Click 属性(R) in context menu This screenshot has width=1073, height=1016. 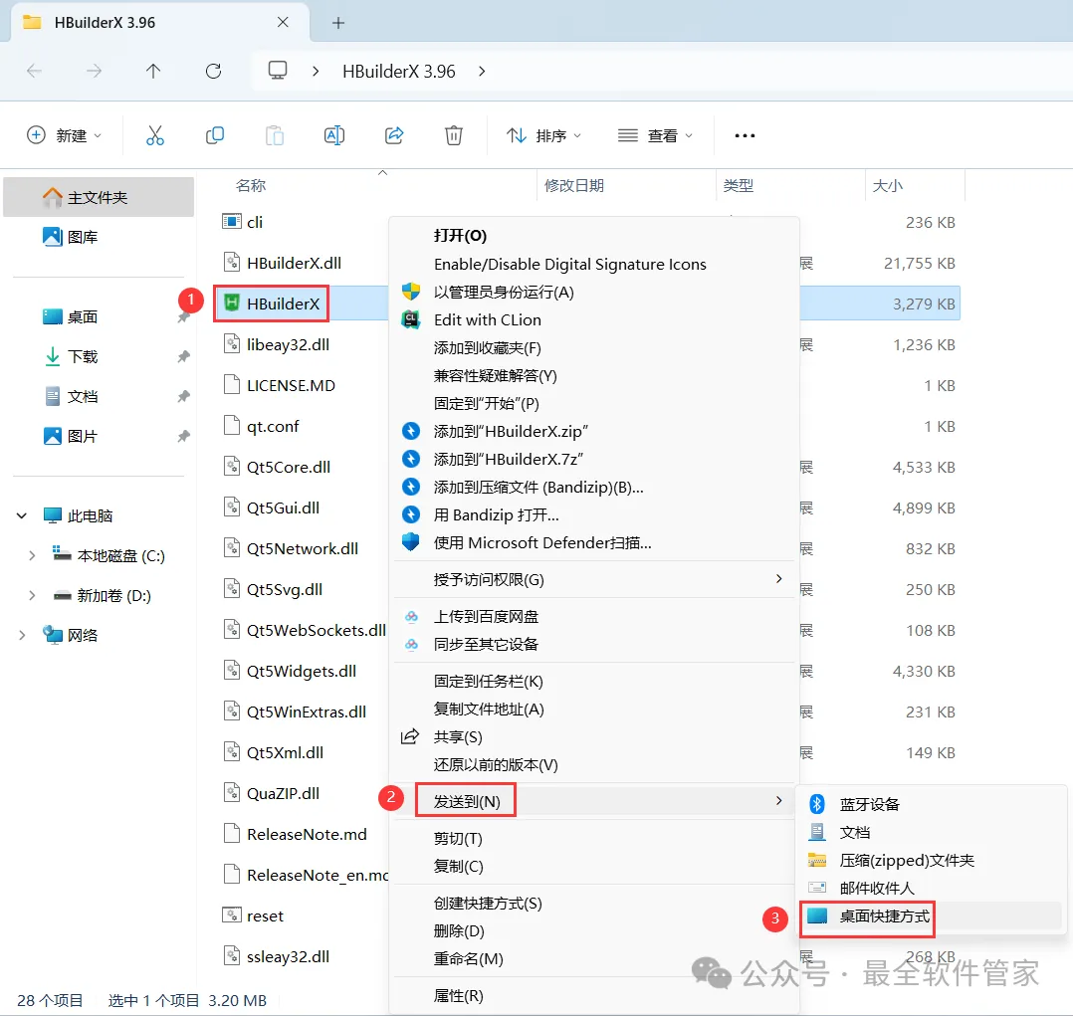click(x=459, y=995)
